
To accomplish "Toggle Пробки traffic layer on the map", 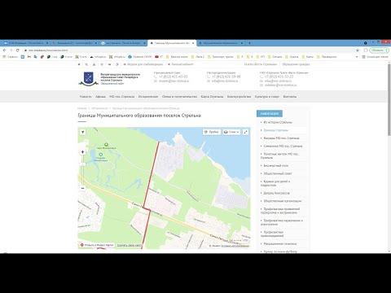I will [212, 132].
